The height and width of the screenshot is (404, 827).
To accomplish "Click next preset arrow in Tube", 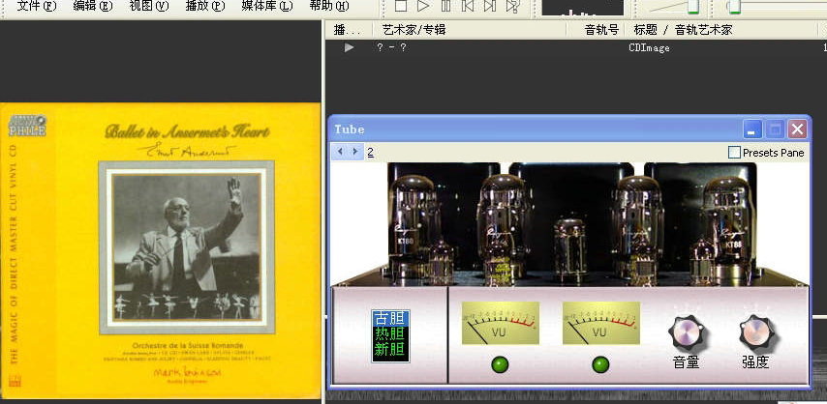I will click(x=355, y=152).
